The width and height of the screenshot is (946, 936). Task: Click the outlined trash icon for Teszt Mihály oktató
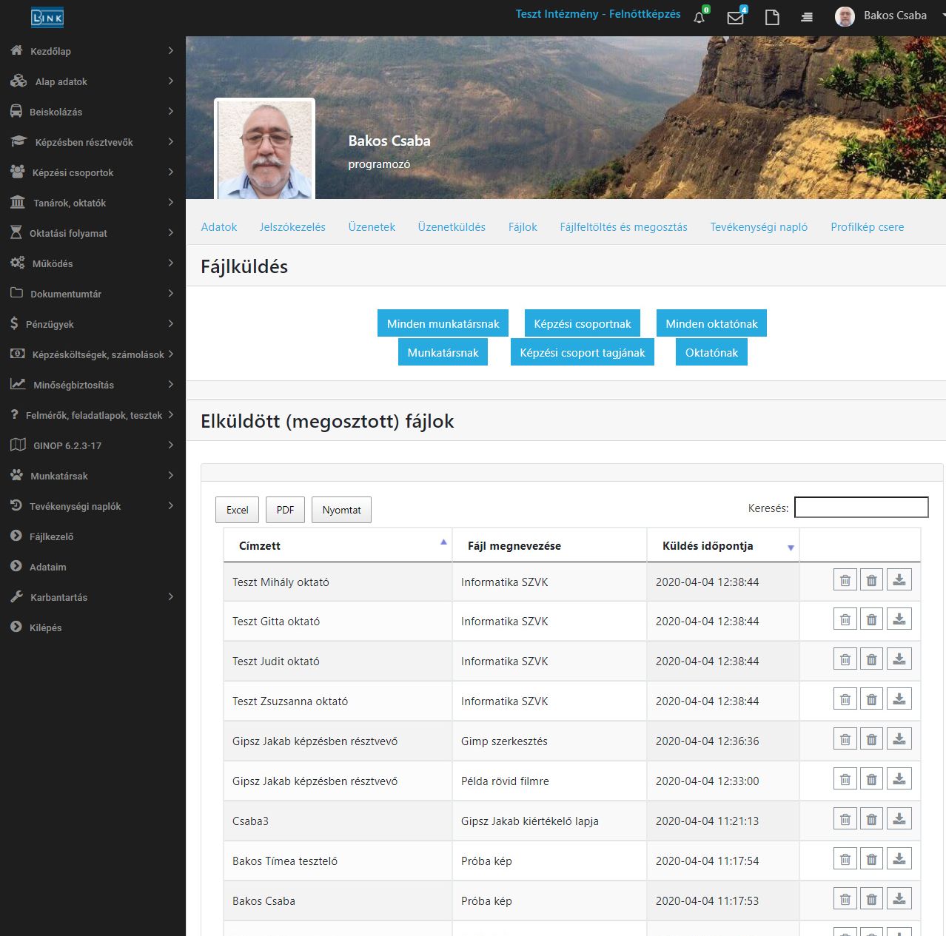click(845, 580)
